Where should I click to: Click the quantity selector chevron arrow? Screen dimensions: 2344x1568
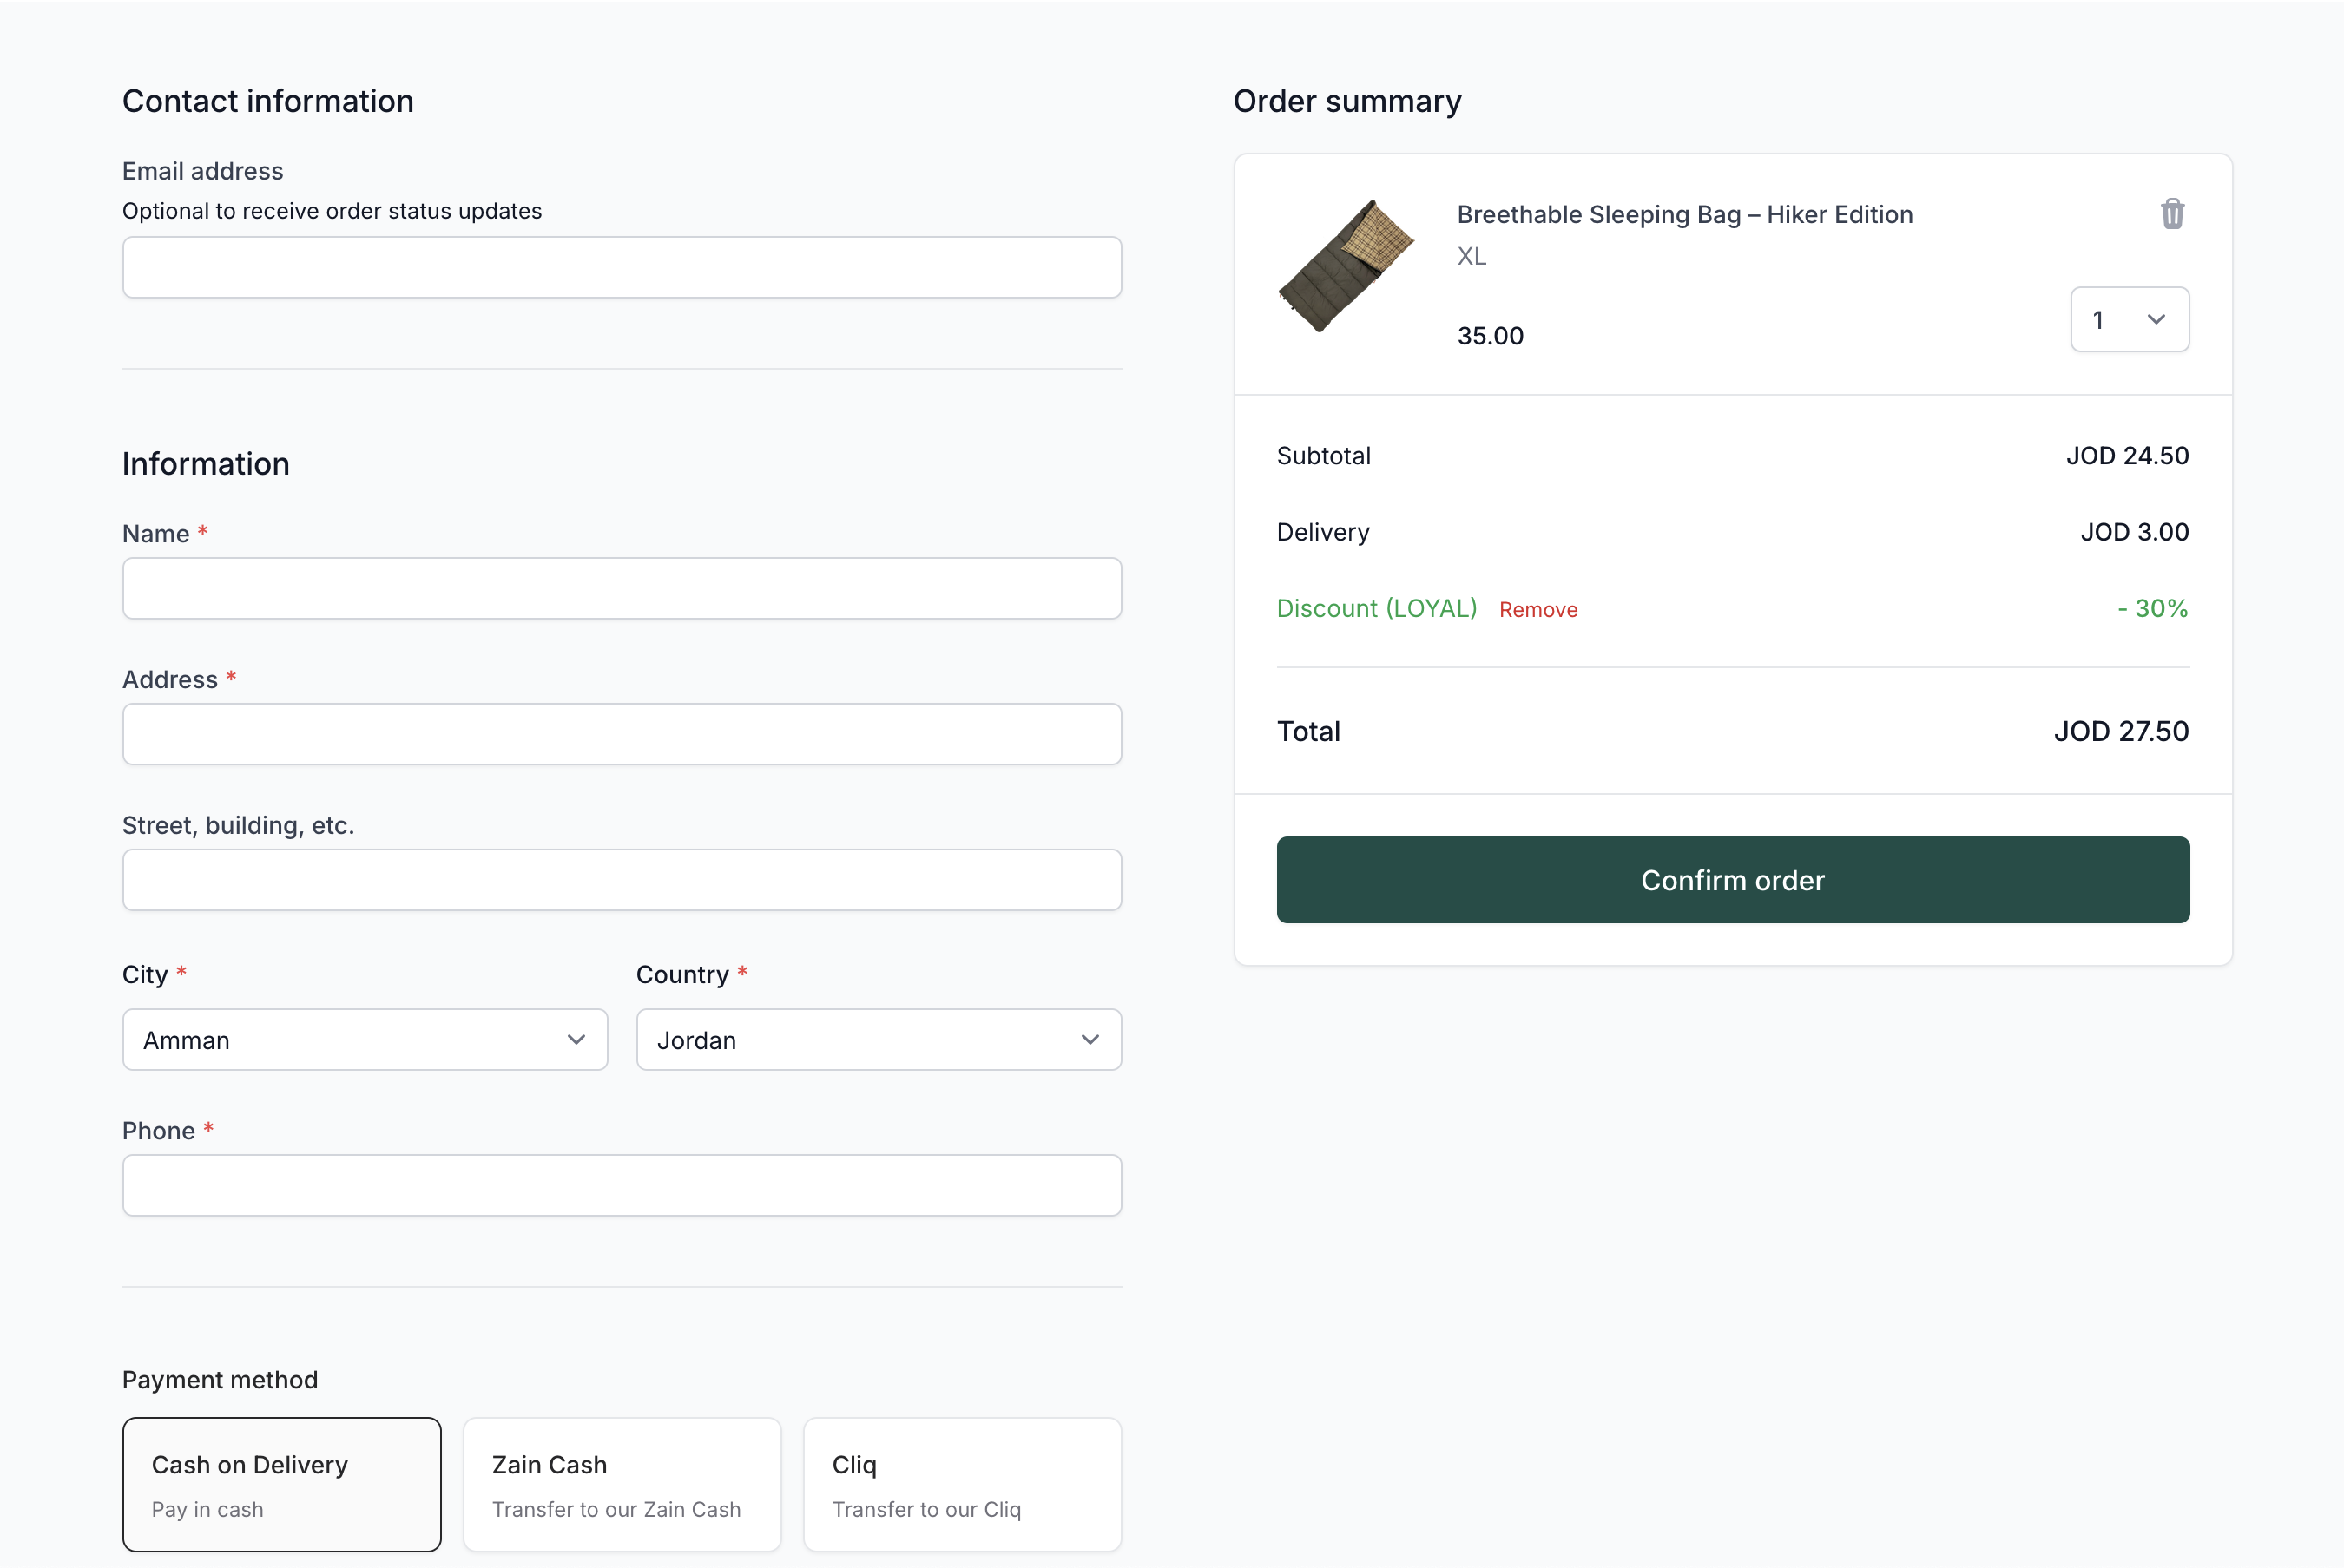(2156, 320)
